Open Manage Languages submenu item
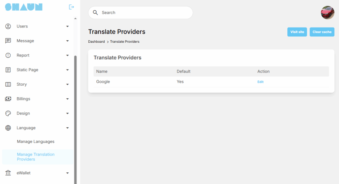Screen dimensions: 339x184 [36, 142]
